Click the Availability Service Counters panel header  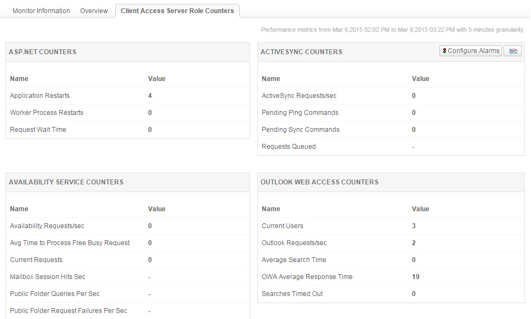tap(66, 182)
